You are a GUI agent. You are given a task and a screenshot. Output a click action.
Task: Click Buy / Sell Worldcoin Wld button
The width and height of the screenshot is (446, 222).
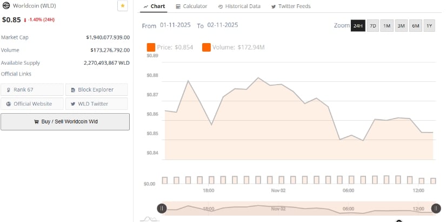tap(65, 122)
